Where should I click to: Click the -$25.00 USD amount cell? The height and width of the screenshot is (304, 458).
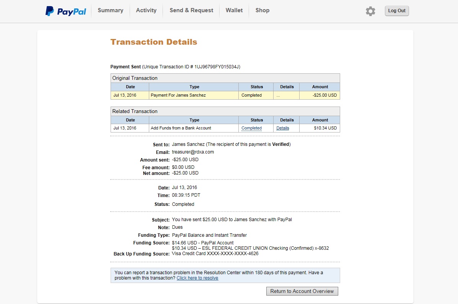319,95
